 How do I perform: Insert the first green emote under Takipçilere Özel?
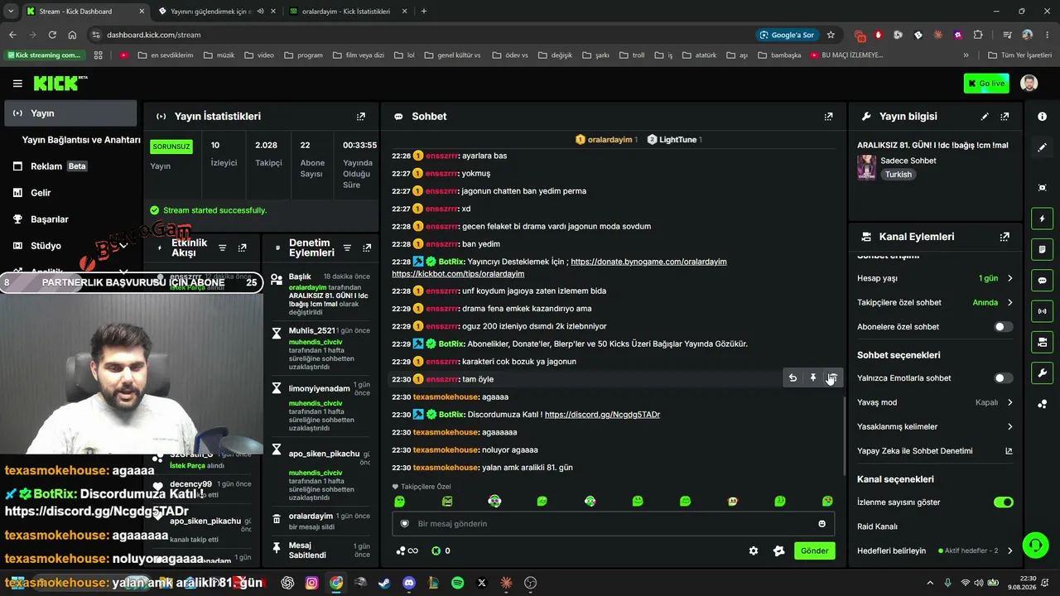click(x=400, y=502)
